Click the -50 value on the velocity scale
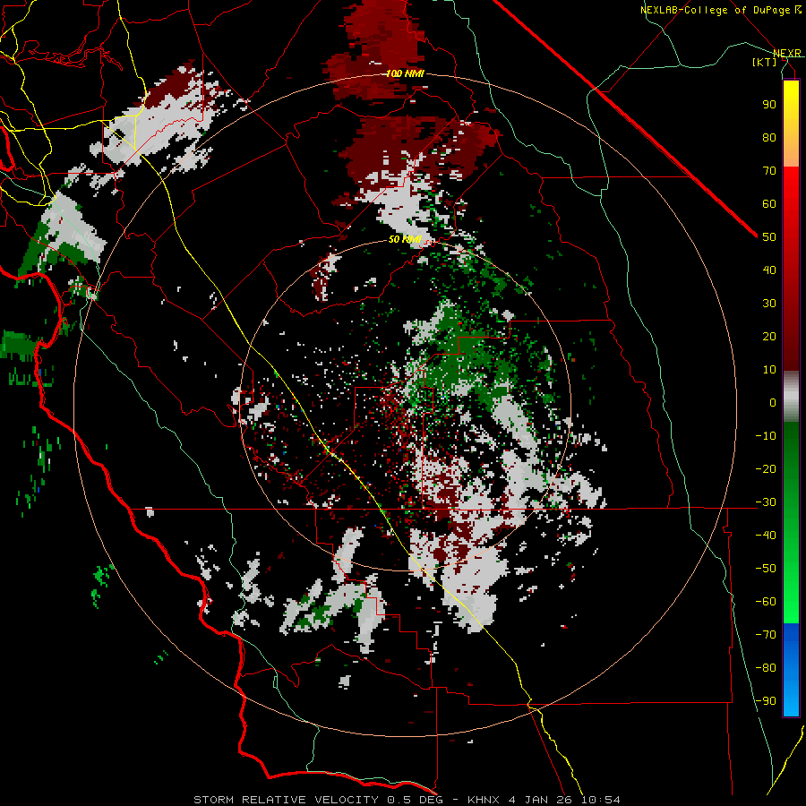 766,569
